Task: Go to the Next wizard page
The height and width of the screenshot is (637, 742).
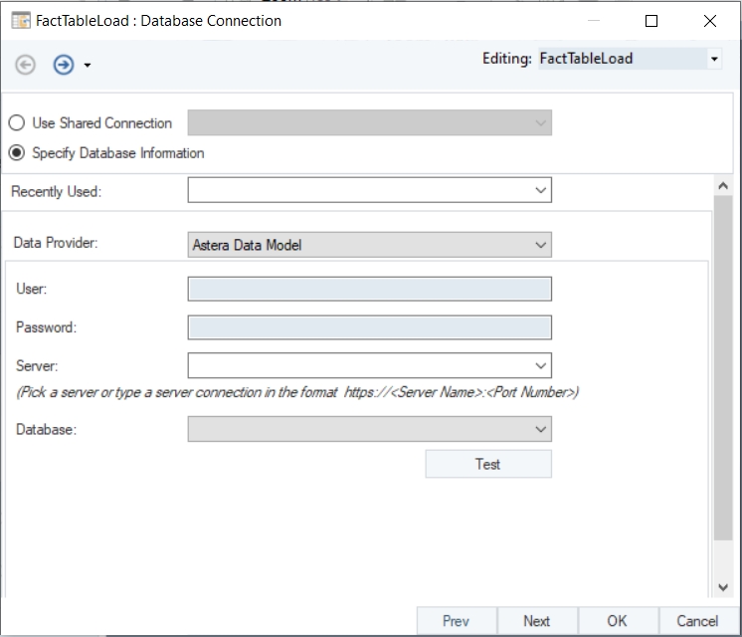Action: pos(536,620)
